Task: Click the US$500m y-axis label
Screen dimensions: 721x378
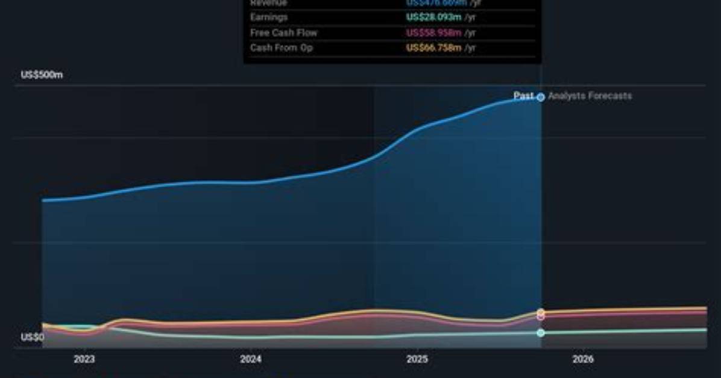Action: click(42, 75)
